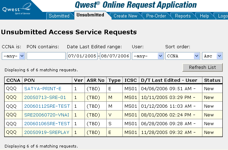Click the date 06/28/2006 09:28 AM
The width and height of the screenshot is (228, 150).
coord(166,124)
